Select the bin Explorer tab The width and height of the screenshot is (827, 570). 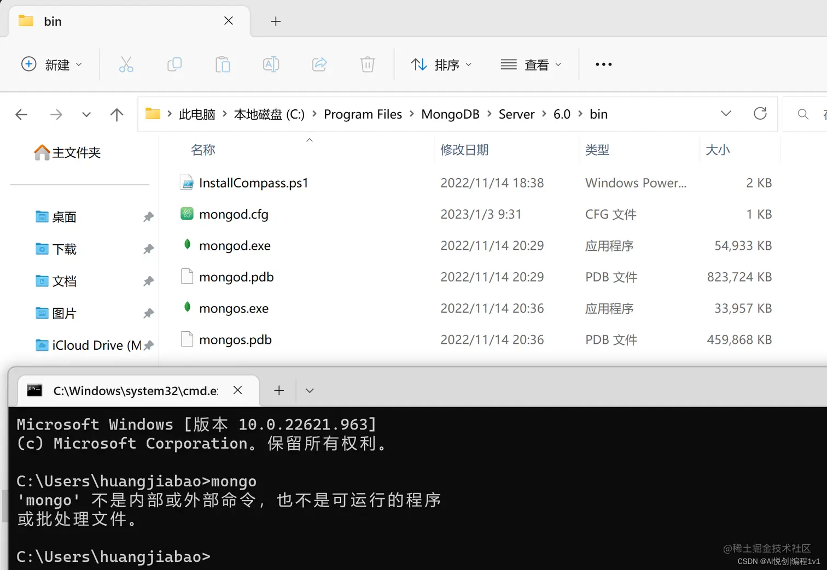point(129,21)
